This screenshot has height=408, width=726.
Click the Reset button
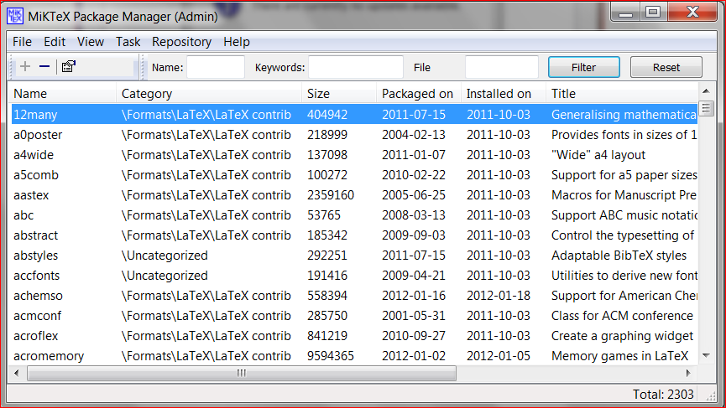[x=666, y=67]
